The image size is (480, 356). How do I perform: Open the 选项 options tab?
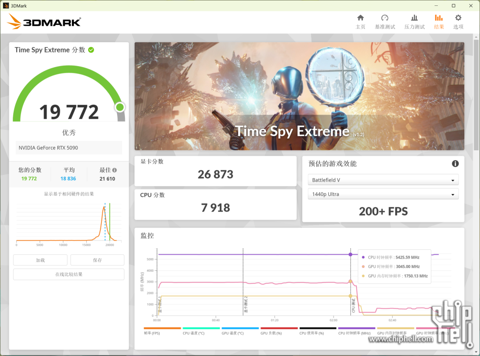click(x=458, y=22)
